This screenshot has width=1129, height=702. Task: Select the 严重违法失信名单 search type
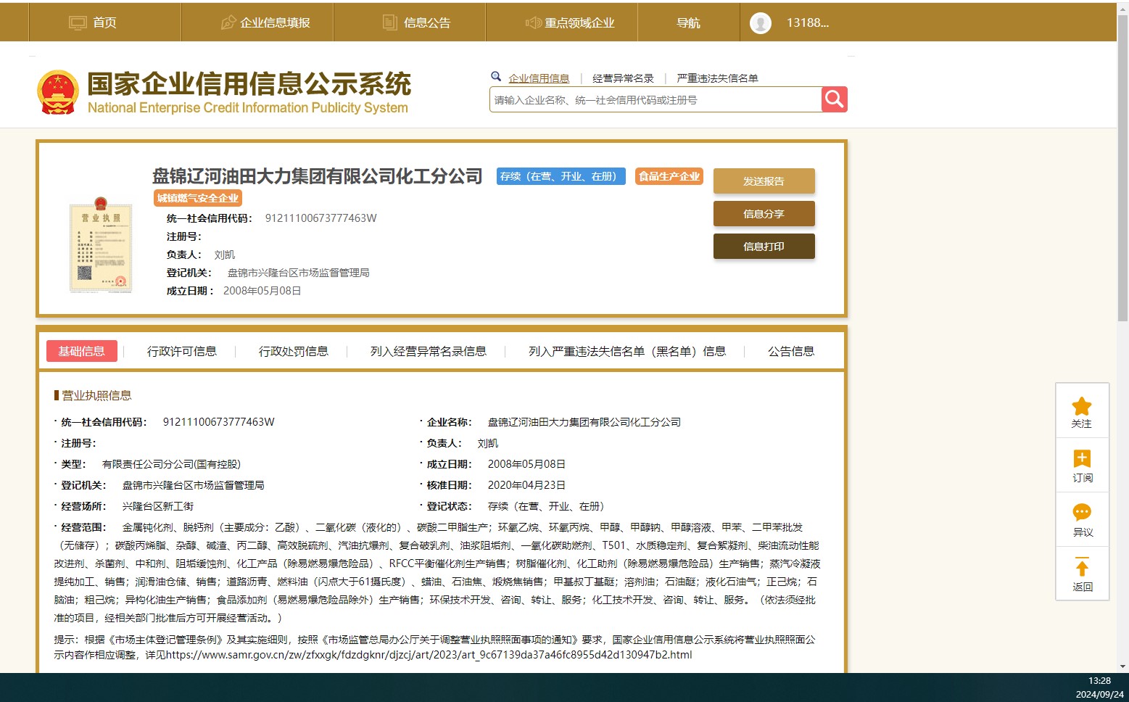click(717, 78)
